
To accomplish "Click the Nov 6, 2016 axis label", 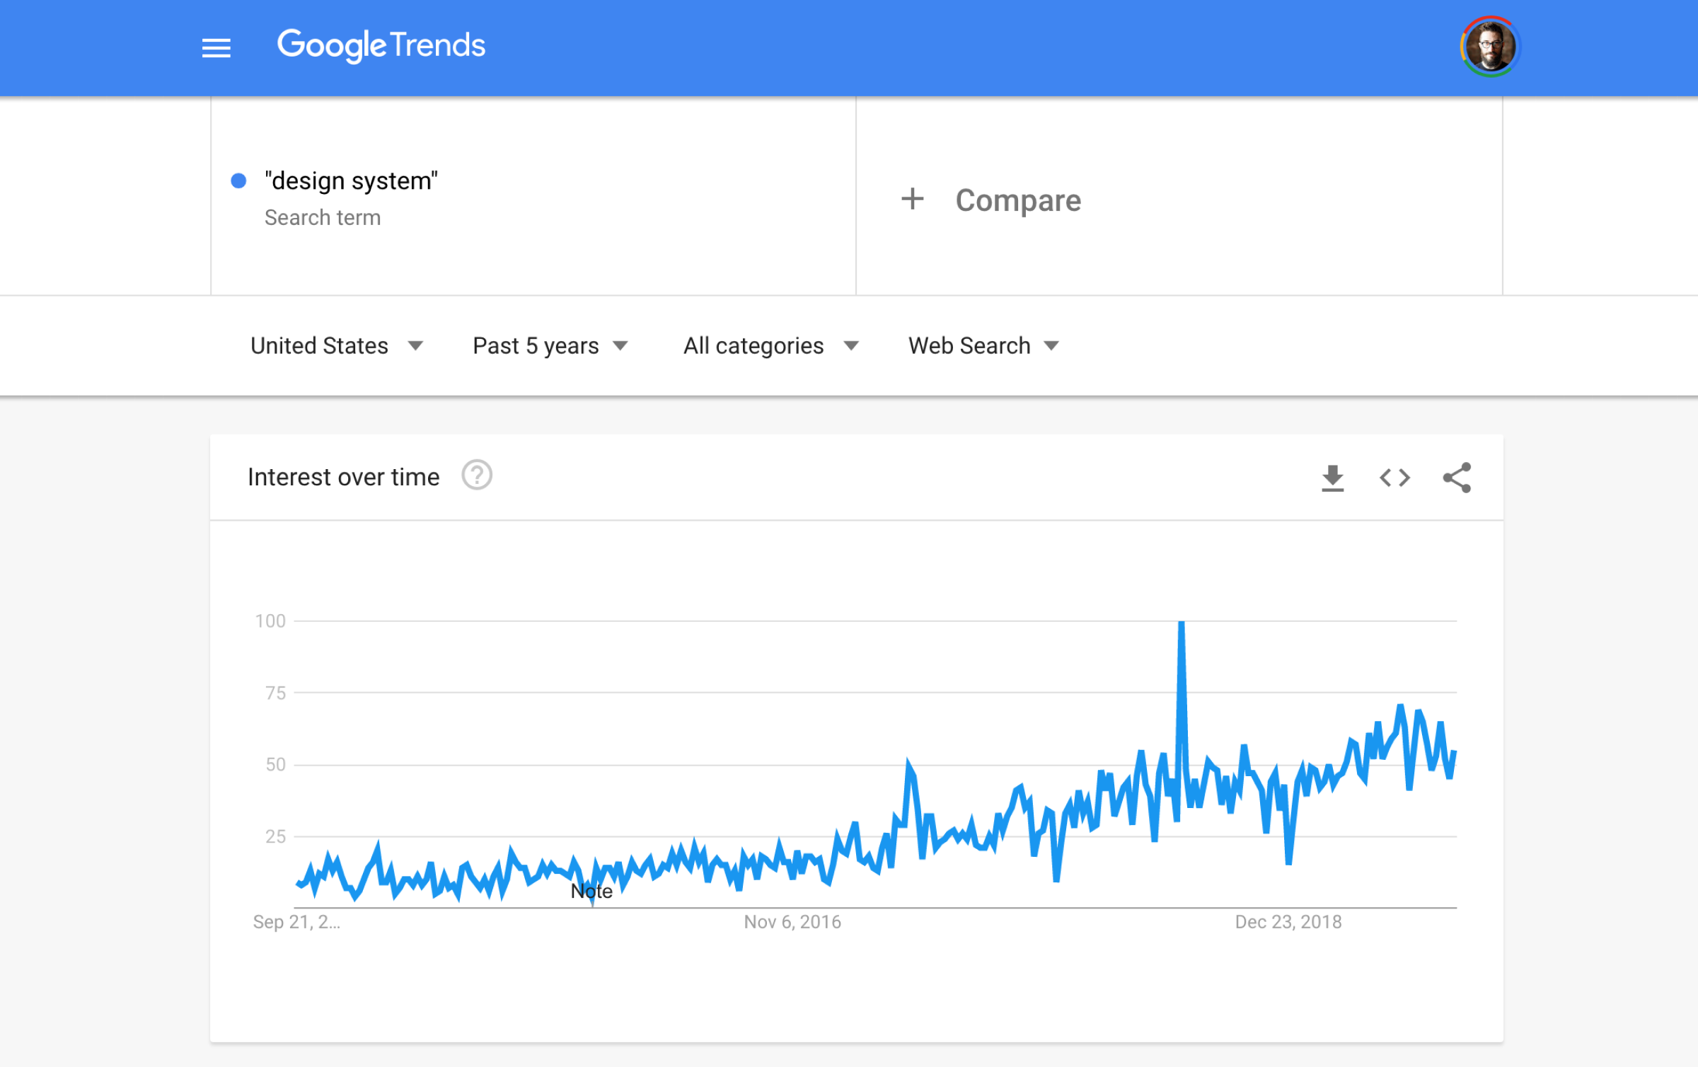I will click(792, 922).
